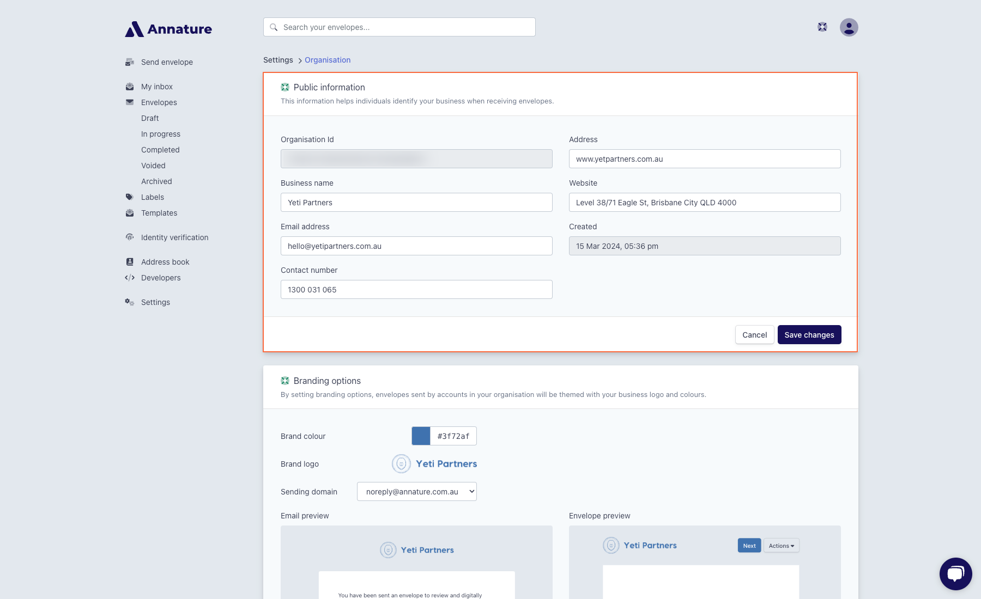Open Send envelope page
Viewport: 981px width, 599px height.
click(x=167, y=62)
